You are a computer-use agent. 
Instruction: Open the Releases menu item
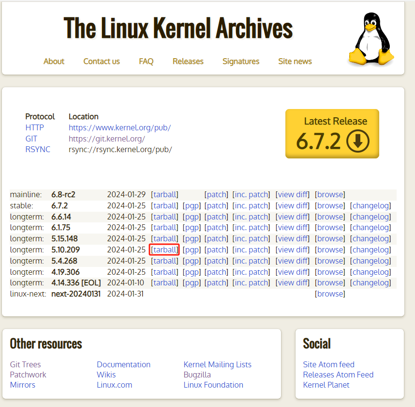point(188,61)
